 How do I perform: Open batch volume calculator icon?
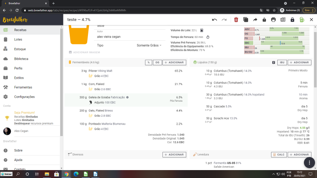click(202, 30)
